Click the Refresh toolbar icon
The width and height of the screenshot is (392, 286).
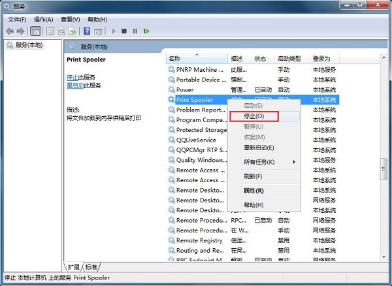tap(61, 31)
